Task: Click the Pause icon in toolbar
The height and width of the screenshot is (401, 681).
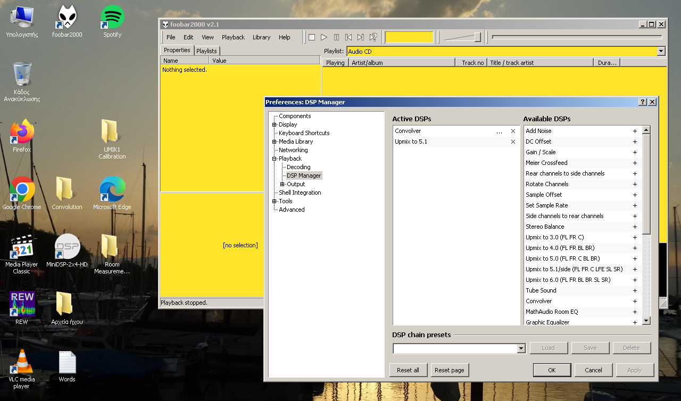Action: (336, 37)
